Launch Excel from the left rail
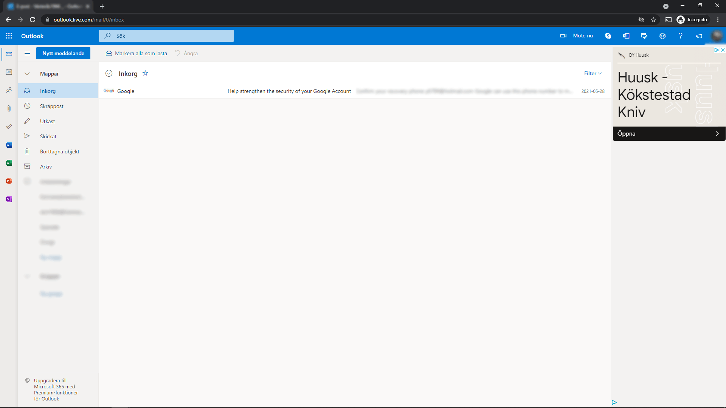726x408 pixels. (9, 163)
